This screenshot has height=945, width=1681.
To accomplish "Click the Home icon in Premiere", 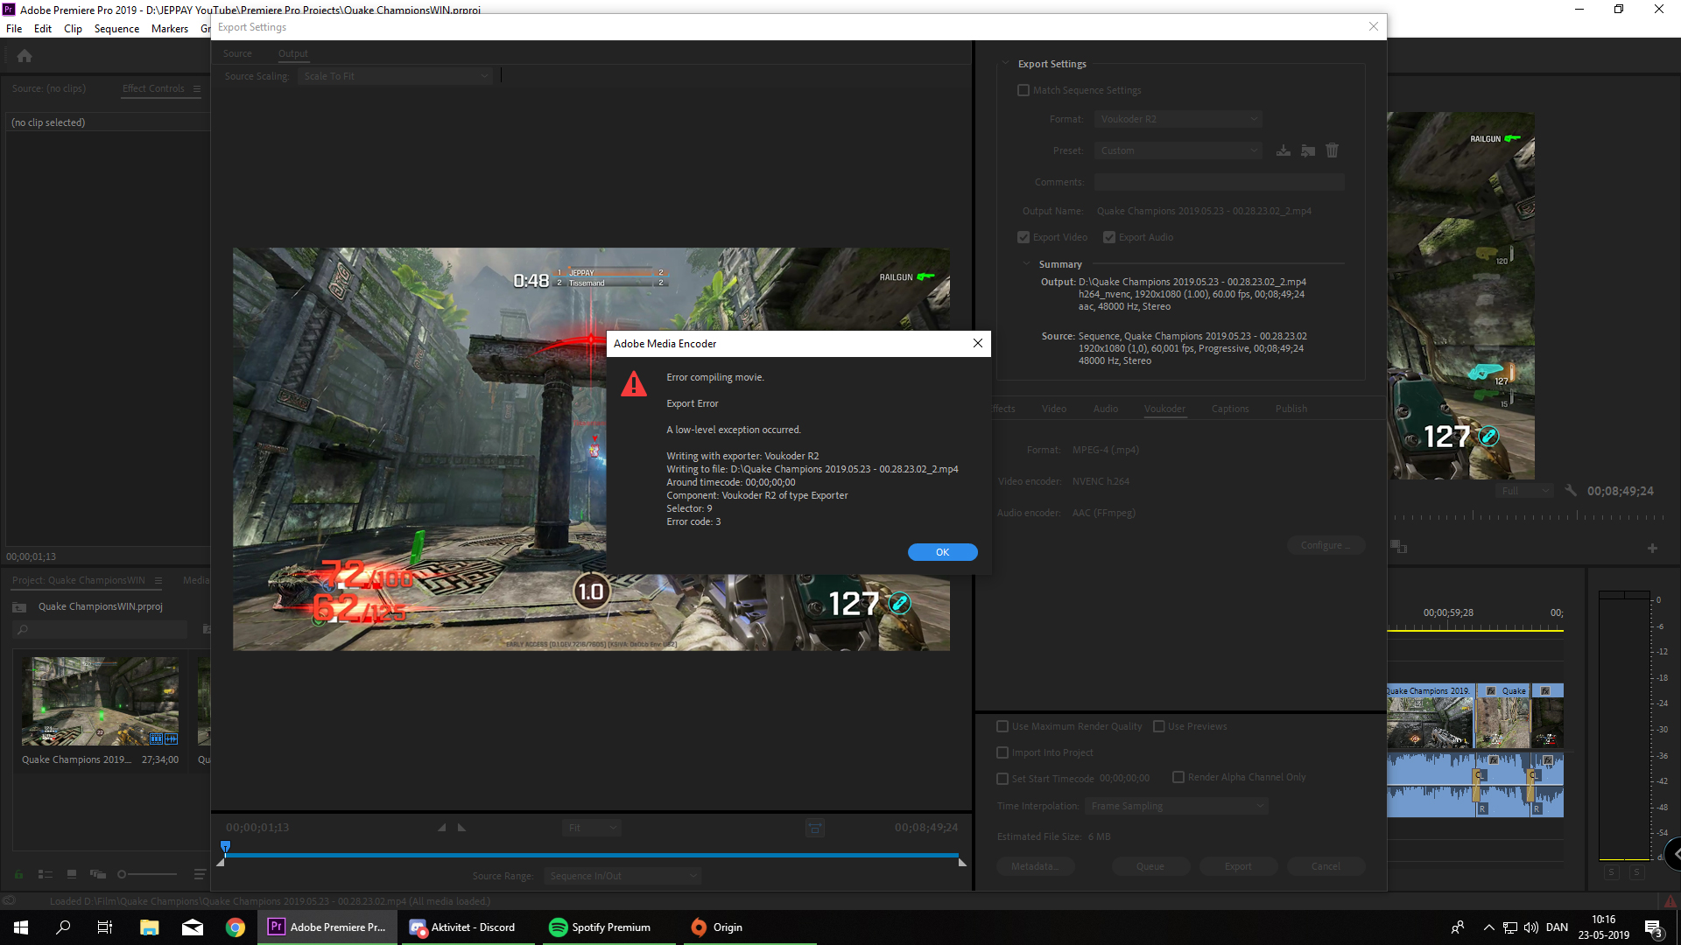I will point(25,56).
